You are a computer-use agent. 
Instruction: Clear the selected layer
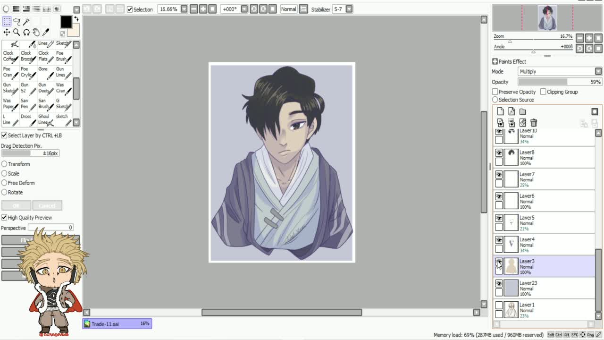(x=522, y=123)
